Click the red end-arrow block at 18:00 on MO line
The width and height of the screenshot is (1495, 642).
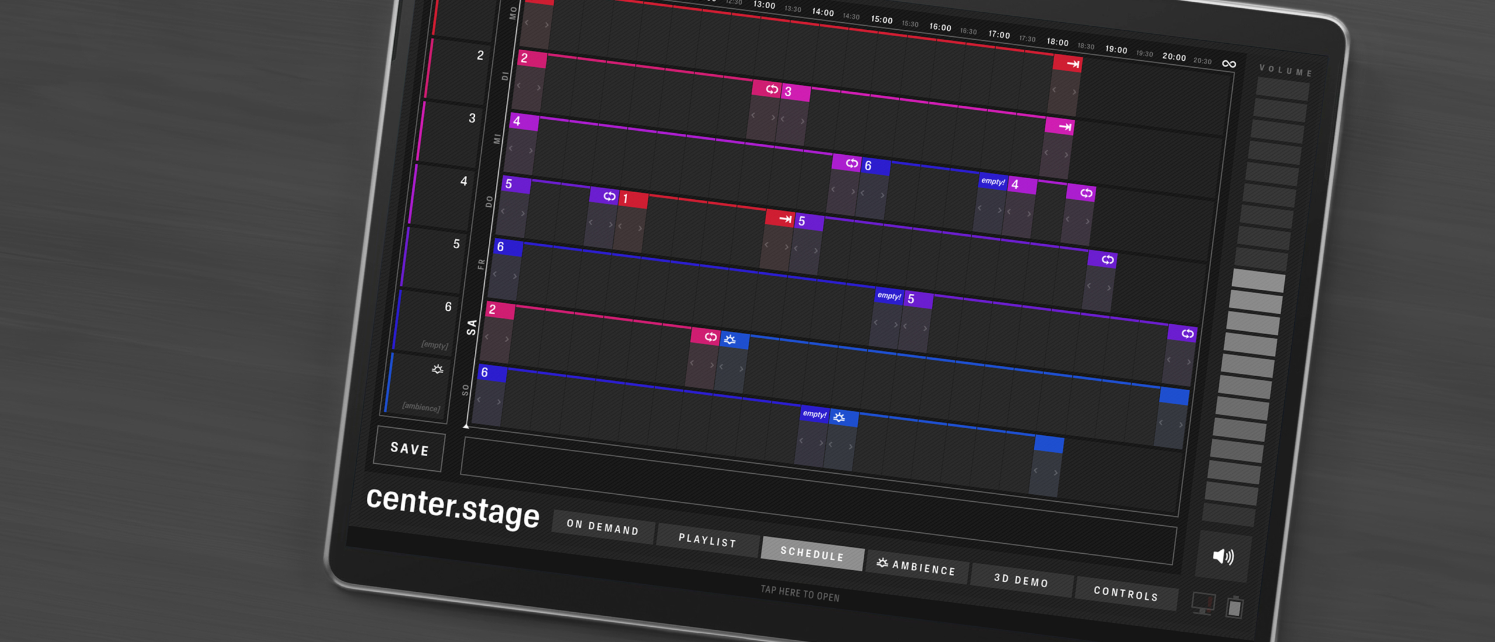click(x=1068, y=64)
